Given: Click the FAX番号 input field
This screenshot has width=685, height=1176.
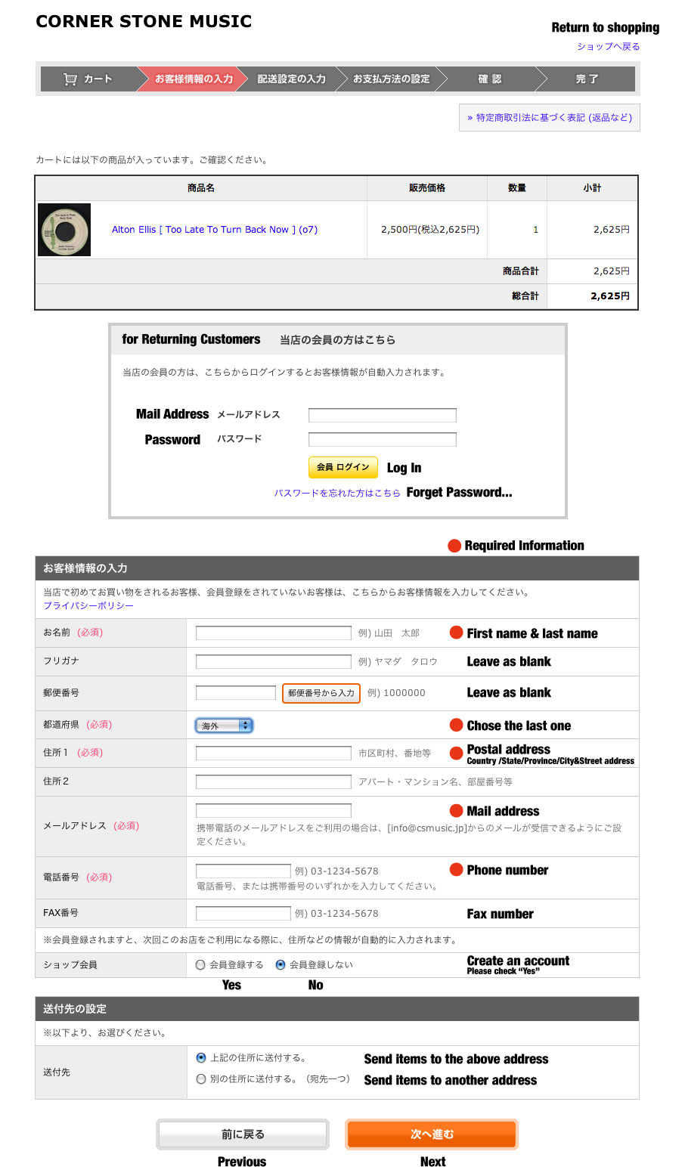Looking at the screenshot, I should click(x=243, y=914).
